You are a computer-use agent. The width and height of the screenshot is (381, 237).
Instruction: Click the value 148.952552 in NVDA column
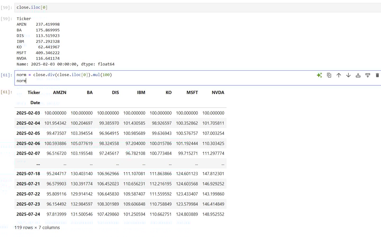(x=213, y=214)
